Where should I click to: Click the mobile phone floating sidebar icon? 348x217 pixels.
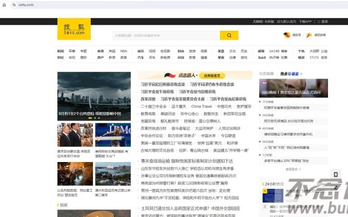(336, 174)
